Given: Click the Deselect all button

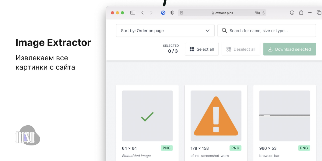Looking at the screenshot, I should [x=241, y=49].
